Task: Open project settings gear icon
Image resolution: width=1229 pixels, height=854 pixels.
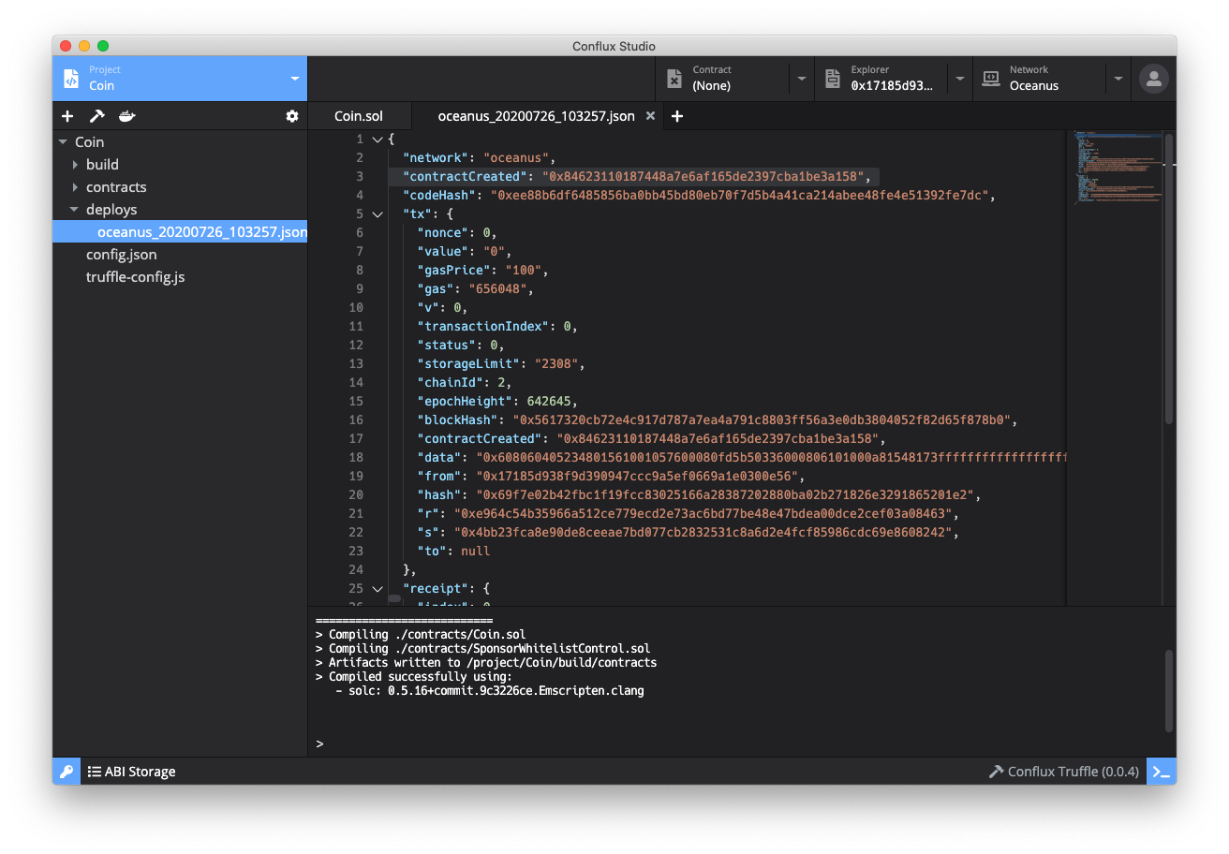Action: [x=292, y=116]
